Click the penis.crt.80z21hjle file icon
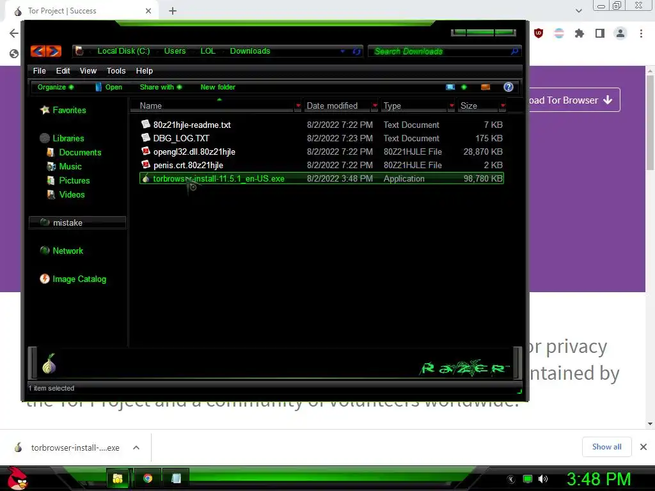 145,164
